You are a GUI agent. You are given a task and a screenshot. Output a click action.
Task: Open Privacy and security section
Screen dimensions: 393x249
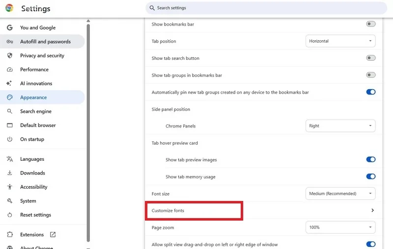tap(43, 55)
